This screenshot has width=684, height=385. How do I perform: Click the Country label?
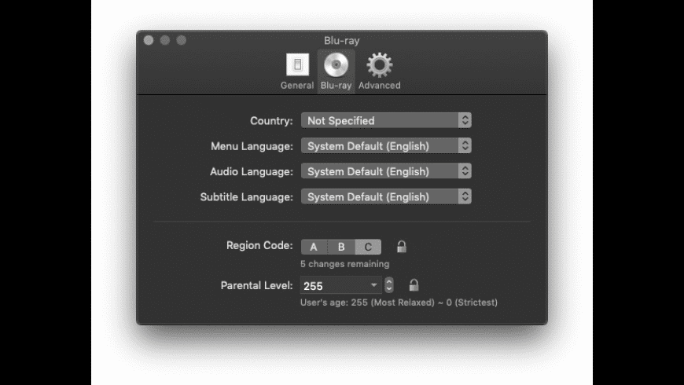[x=271, y=121]
